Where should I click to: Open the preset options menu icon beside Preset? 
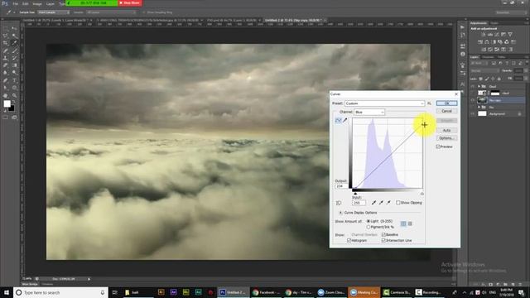[429, 103]
